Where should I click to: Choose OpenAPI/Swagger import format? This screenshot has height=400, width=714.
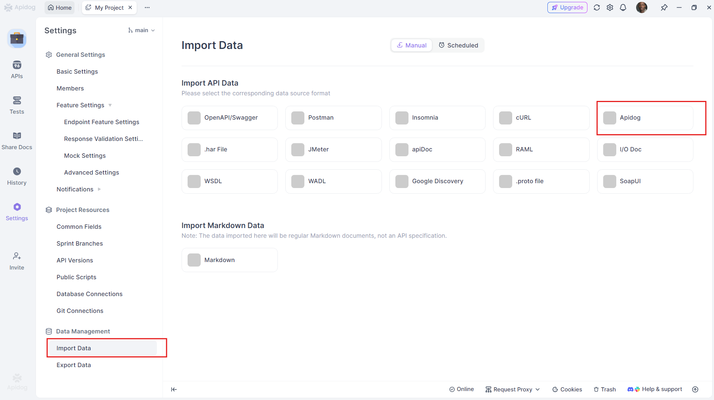[x=230, y=118]
